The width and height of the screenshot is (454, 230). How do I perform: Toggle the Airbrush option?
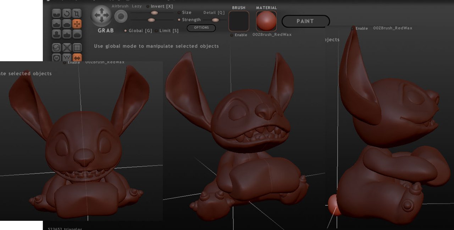(x=120, y=6)
